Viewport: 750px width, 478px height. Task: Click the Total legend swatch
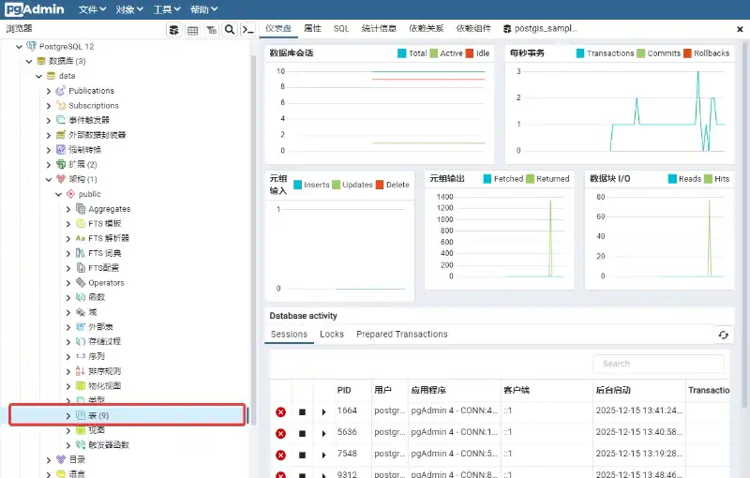tap(402, 53)
